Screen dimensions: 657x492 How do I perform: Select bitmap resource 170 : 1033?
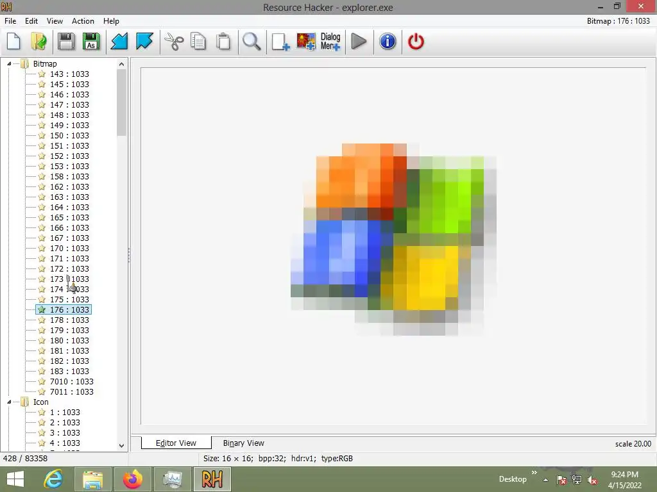(69, 249)
